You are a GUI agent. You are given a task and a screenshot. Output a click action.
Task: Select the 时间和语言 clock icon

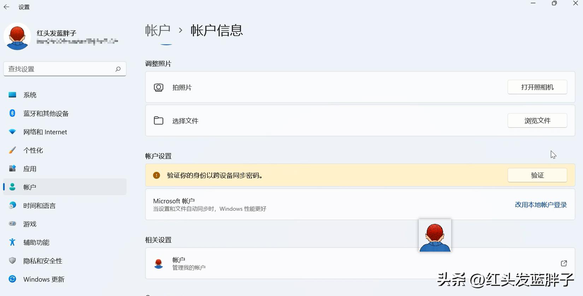[12, 205]
